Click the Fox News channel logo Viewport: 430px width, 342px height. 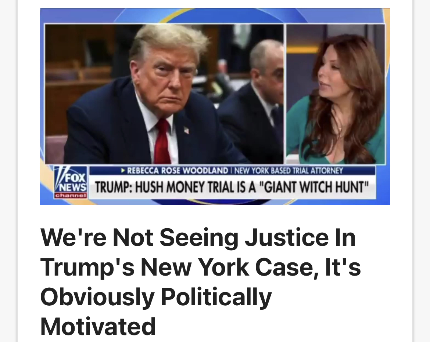point(71,182)
